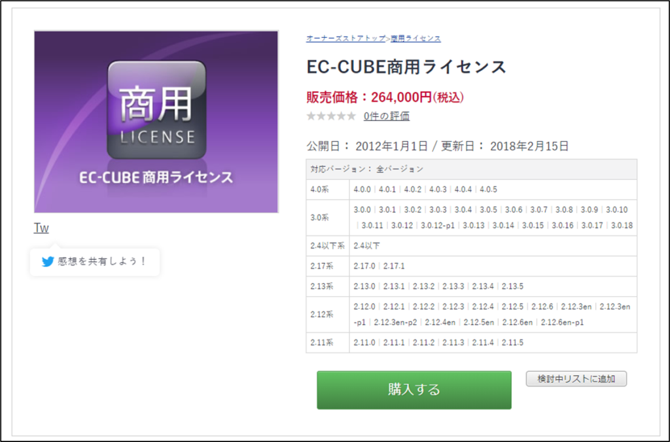The width and height of the screenshot is (670, 442).
Task: Click the EC-CUBE商用ライセンス product image
Action: click(x=156, y=122)
